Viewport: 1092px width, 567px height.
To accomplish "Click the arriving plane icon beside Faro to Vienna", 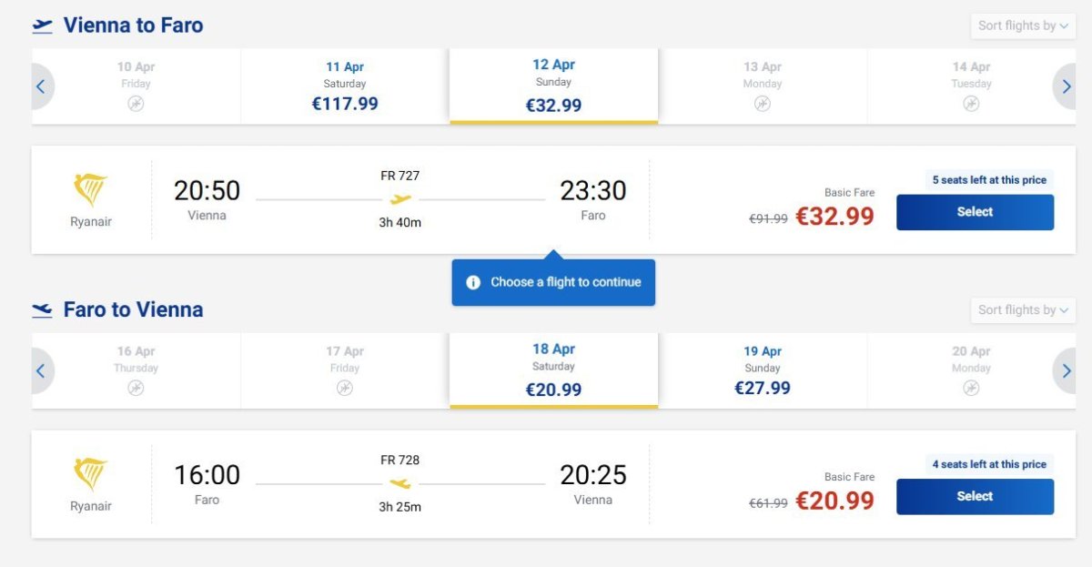I will coord(42,310).
